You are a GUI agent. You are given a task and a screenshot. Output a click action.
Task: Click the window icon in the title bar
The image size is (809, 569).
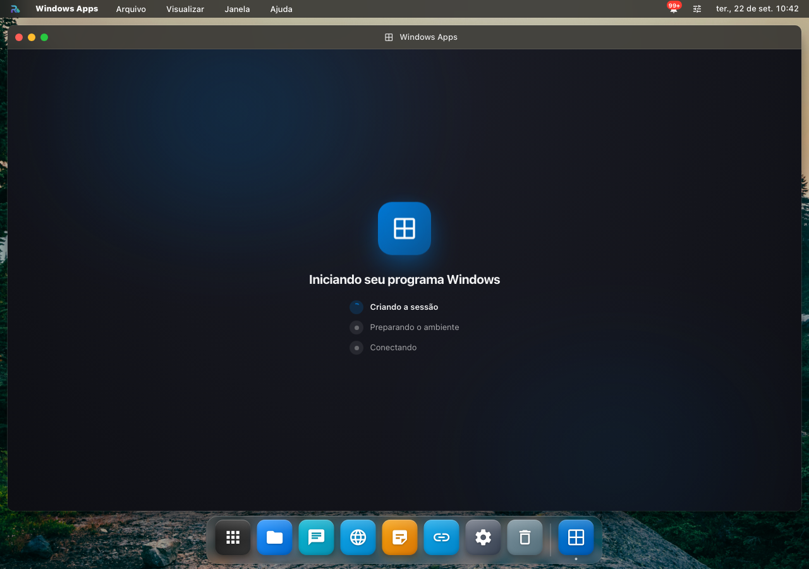(x=389, y=37)
